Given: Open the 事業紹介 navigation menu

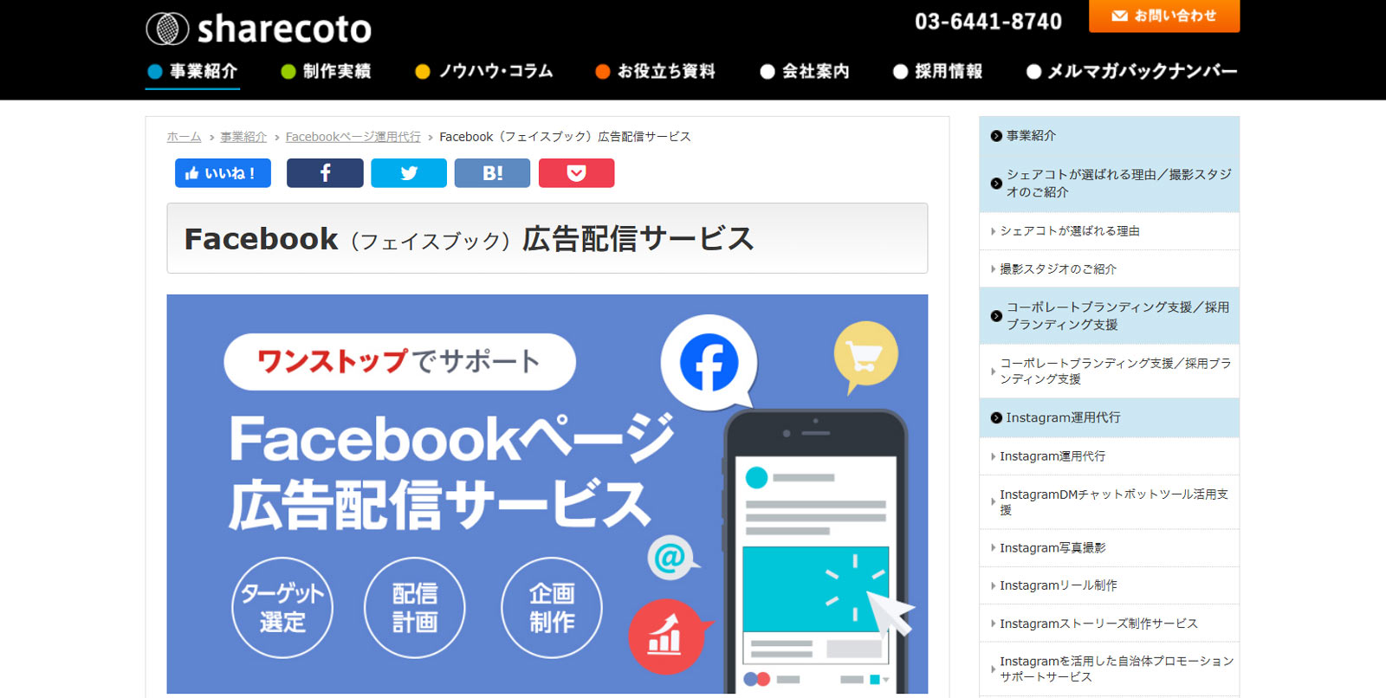Looking at the screenshot, I should (192, 71).
